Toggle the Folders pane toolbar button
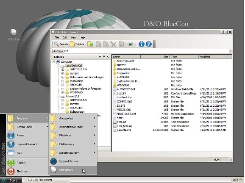 77,44
